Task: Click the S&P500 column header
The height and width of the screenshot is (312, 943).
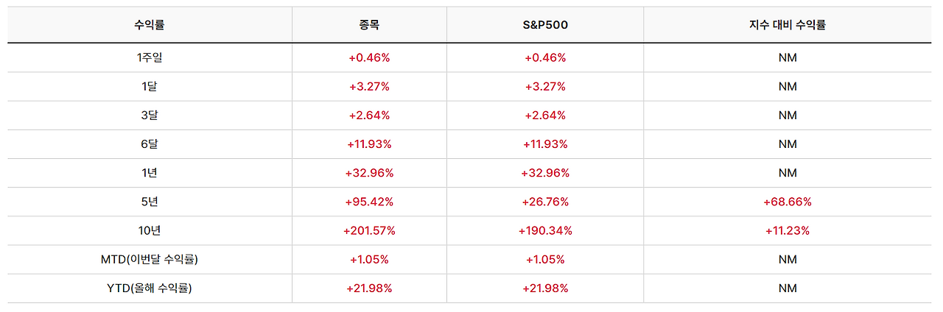Action: (x=545, y=25)
